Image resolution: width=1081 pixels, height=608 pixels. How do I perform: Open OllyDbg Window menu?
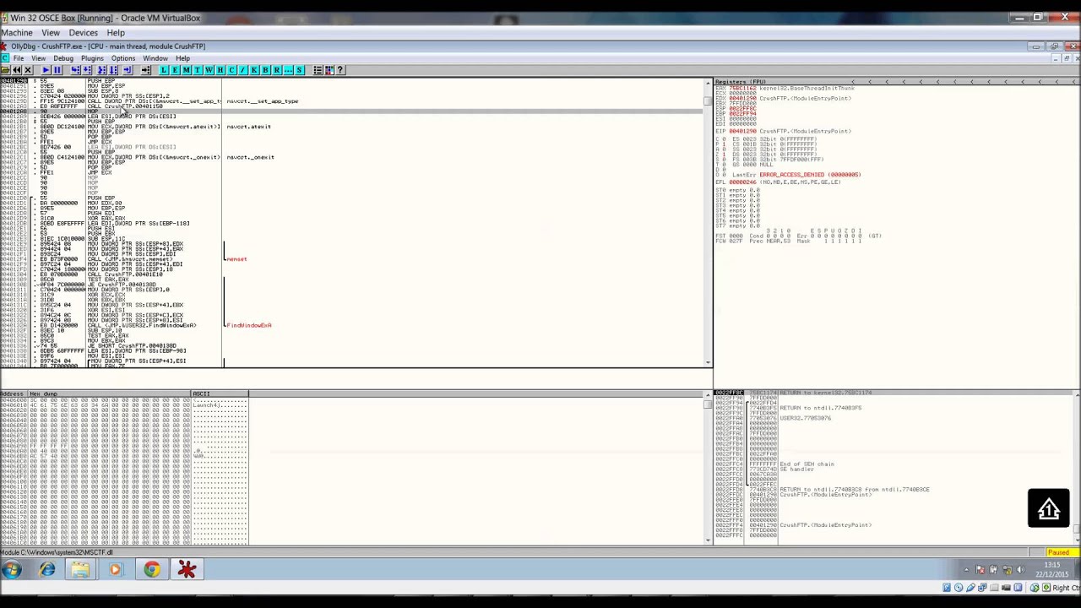point(155,58)
